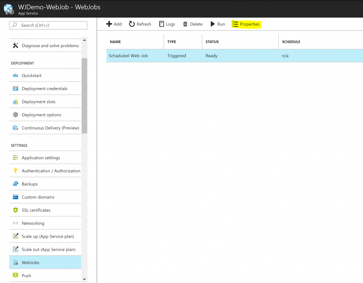
Task: Focus the Search (Ctrl+/) field
Action: [x=48, y=25]
